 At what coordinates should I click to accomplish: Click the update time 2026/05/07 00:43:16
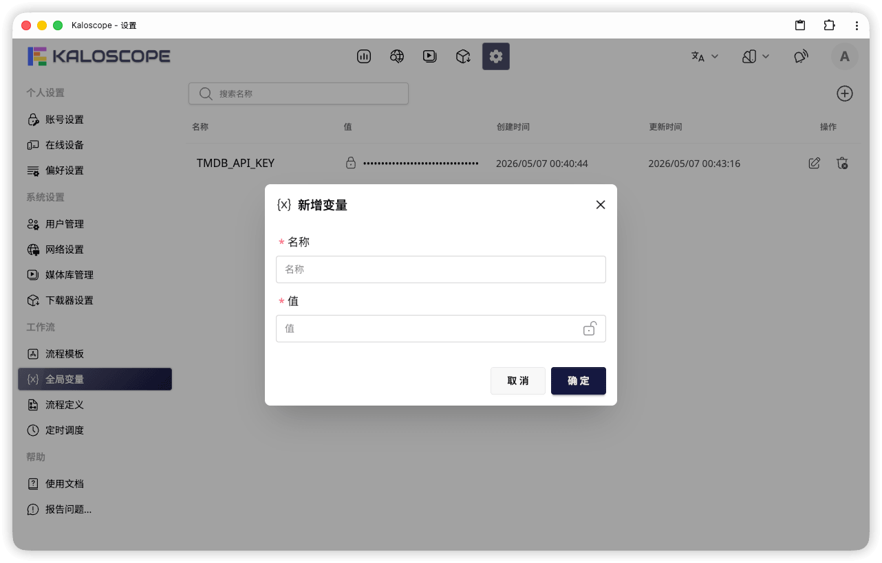(x=694, y=164)
